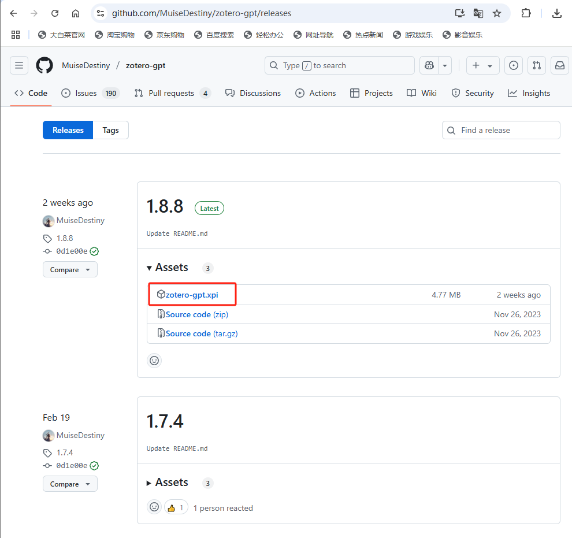Screen dimensions: 572x538
Task: Open MuiseDestiny author link for 1.7.4
Action: pos(80,435)
